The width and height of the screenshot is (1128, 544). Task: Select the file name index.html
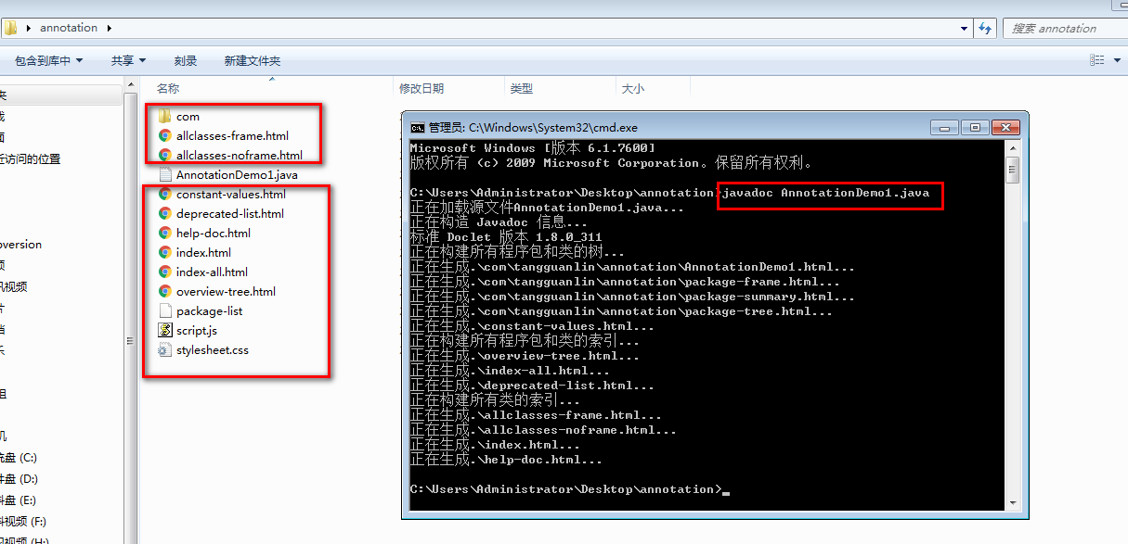pos(203,252)
